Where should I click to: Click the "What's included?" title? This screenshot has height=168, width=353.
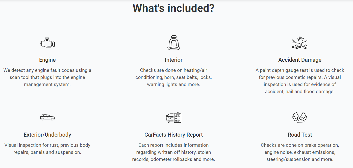[x=173, y=8]
